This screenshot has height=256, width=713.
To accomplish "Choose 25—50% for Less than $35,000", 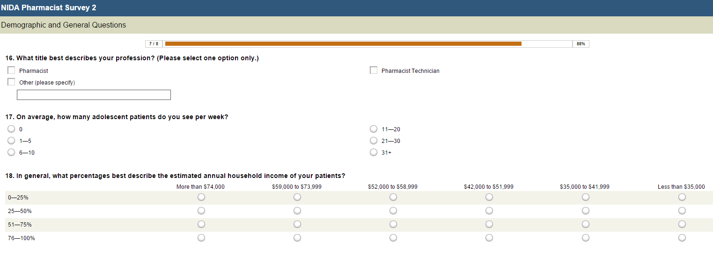I will 682,211.
